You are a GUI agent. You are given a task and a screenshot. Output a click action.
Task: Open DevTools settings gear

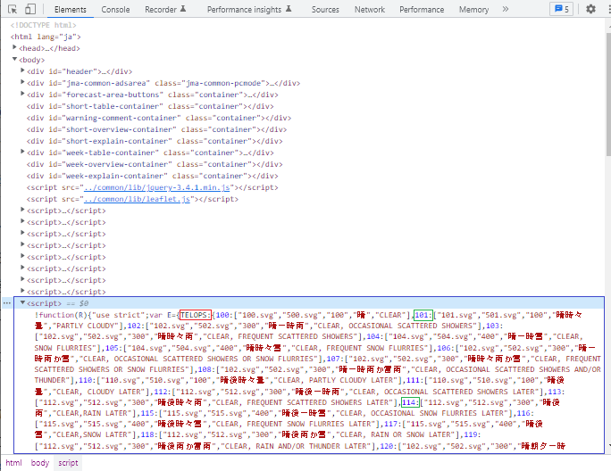pyautogui.click(x=590, y=9)
